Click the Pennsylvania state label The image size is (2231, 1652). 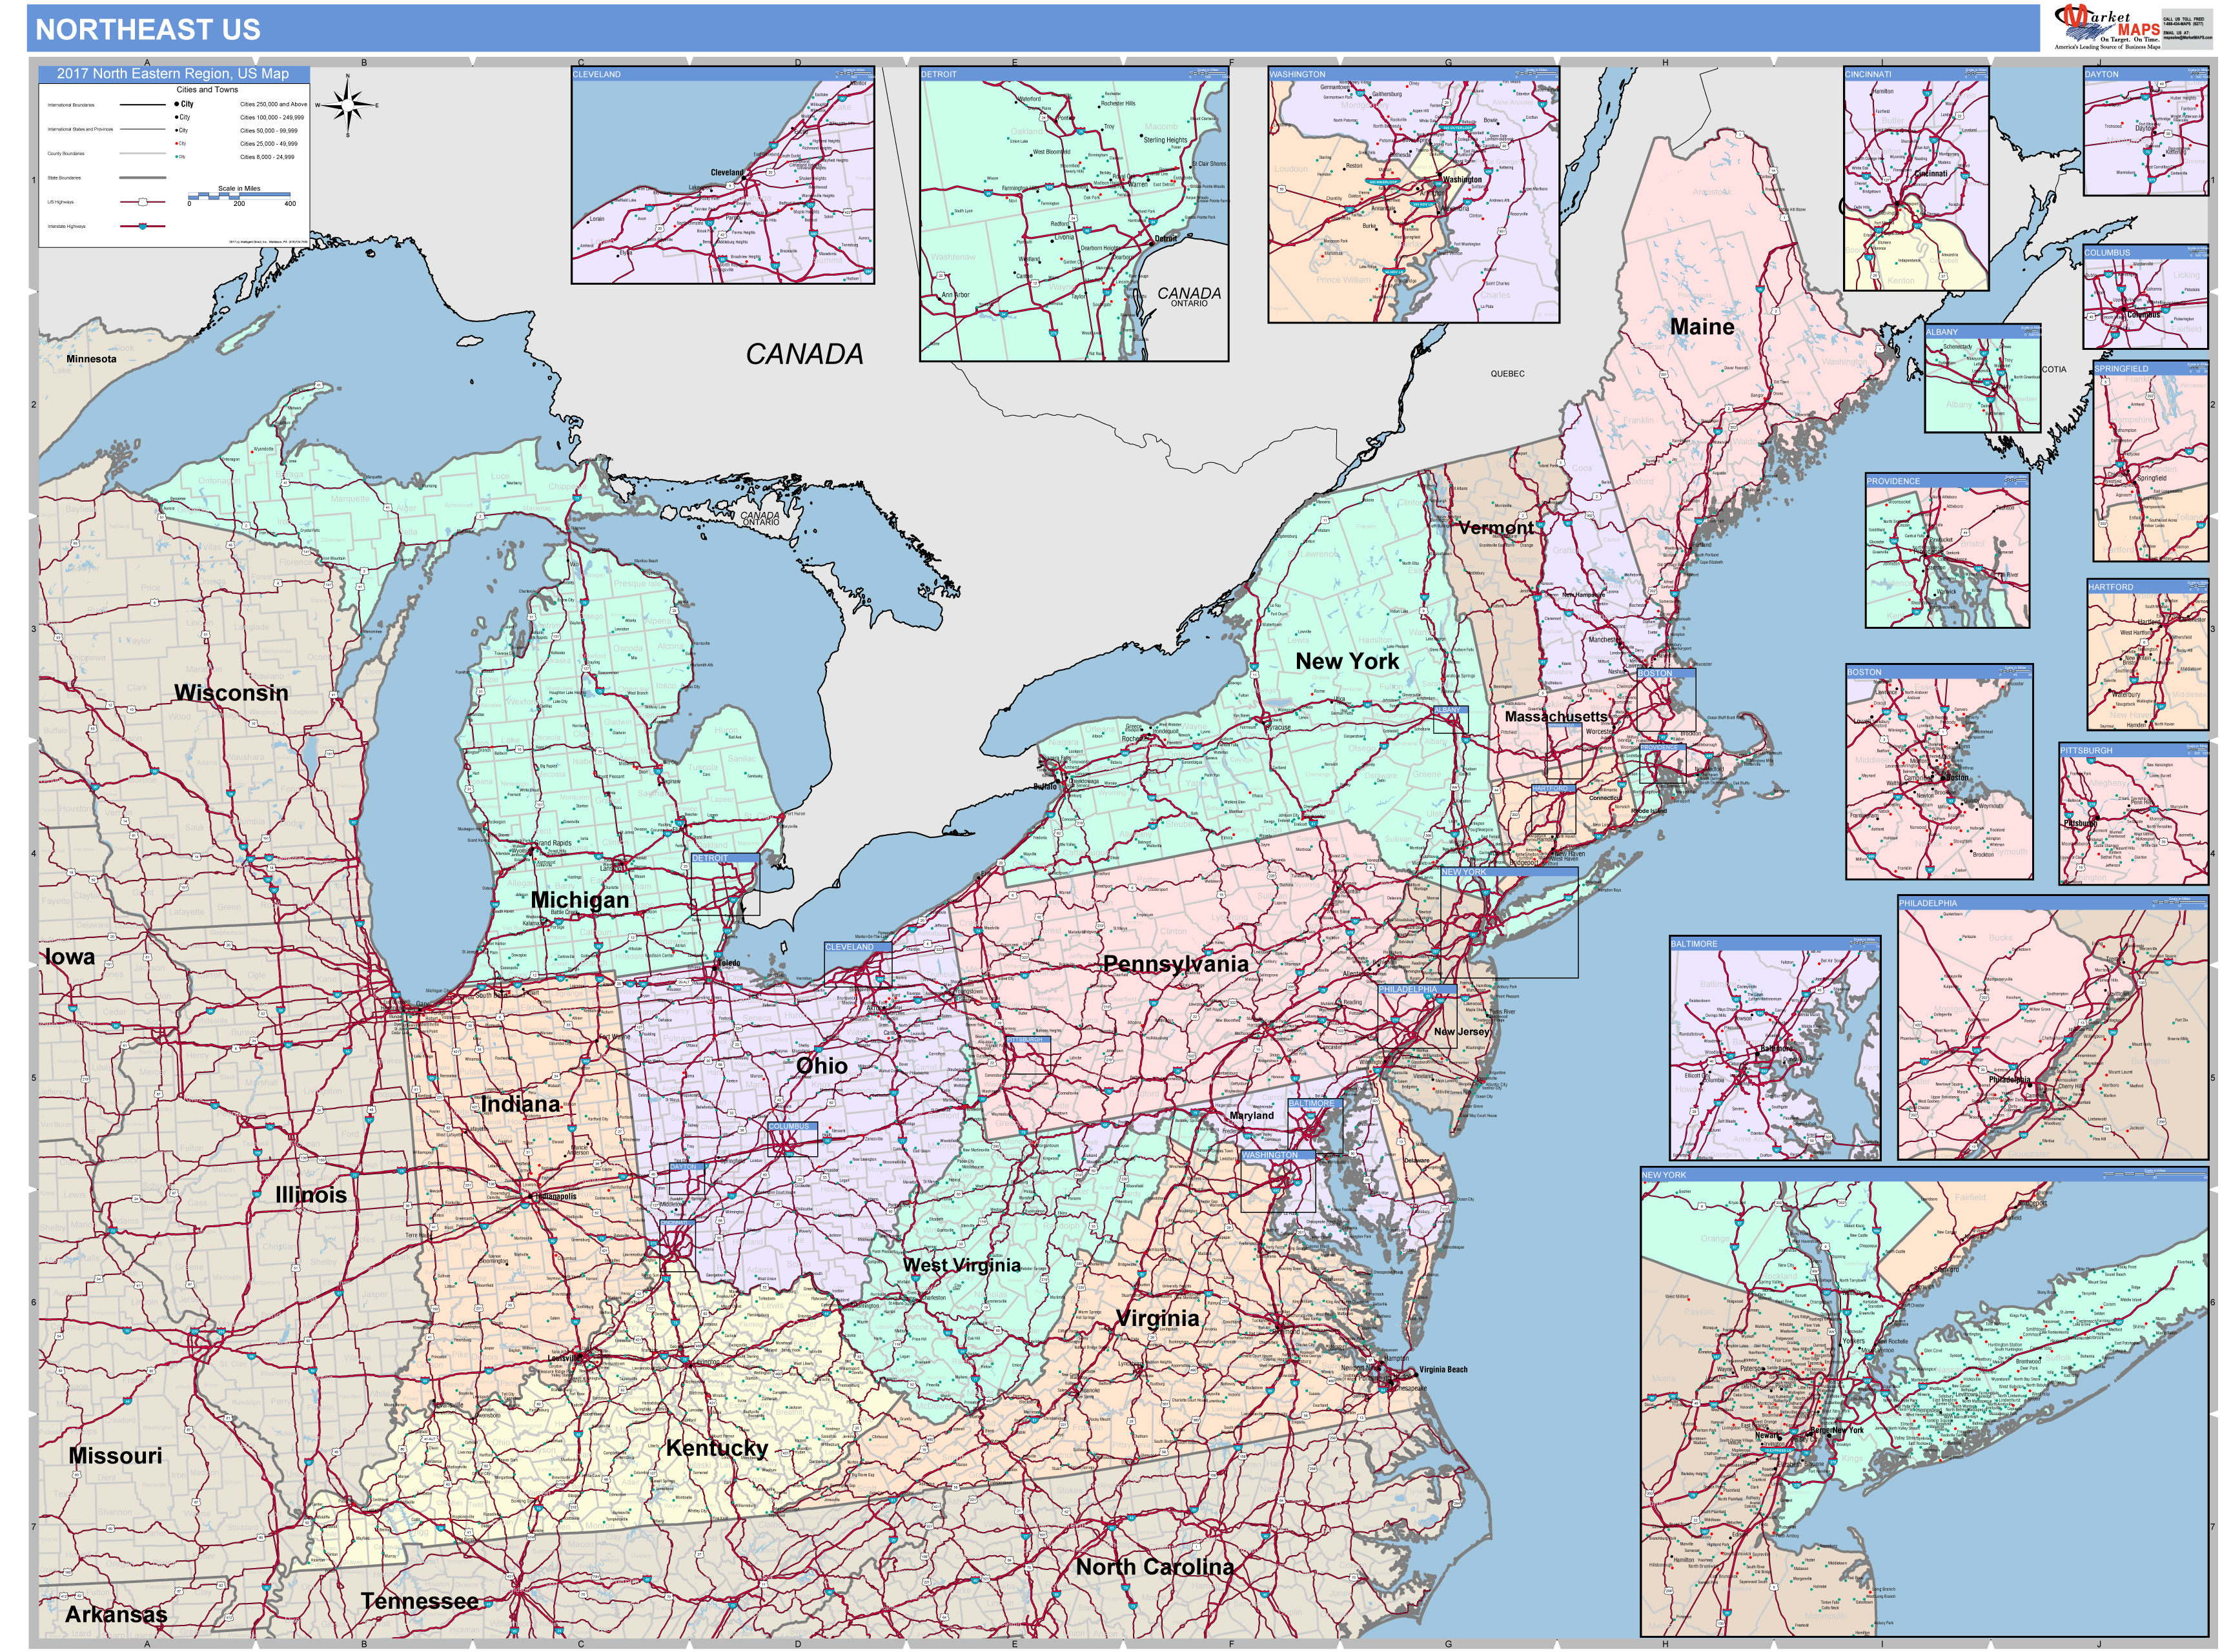[1175, 963]
